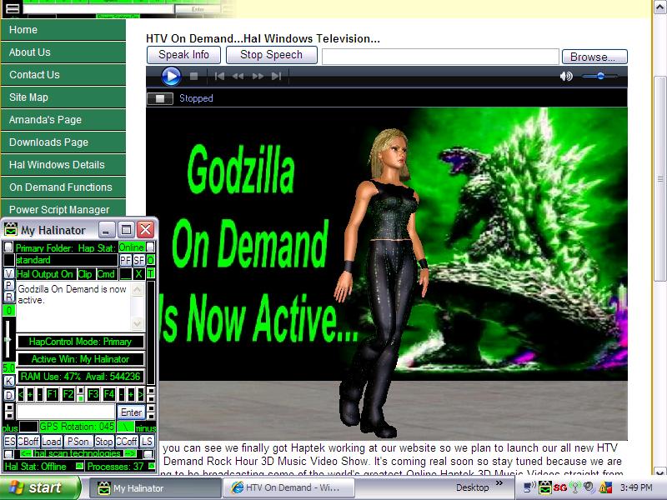Open the Downloads Page nav item
The height and width of the screenshot is (500, 667).
(x=63, y=142)
